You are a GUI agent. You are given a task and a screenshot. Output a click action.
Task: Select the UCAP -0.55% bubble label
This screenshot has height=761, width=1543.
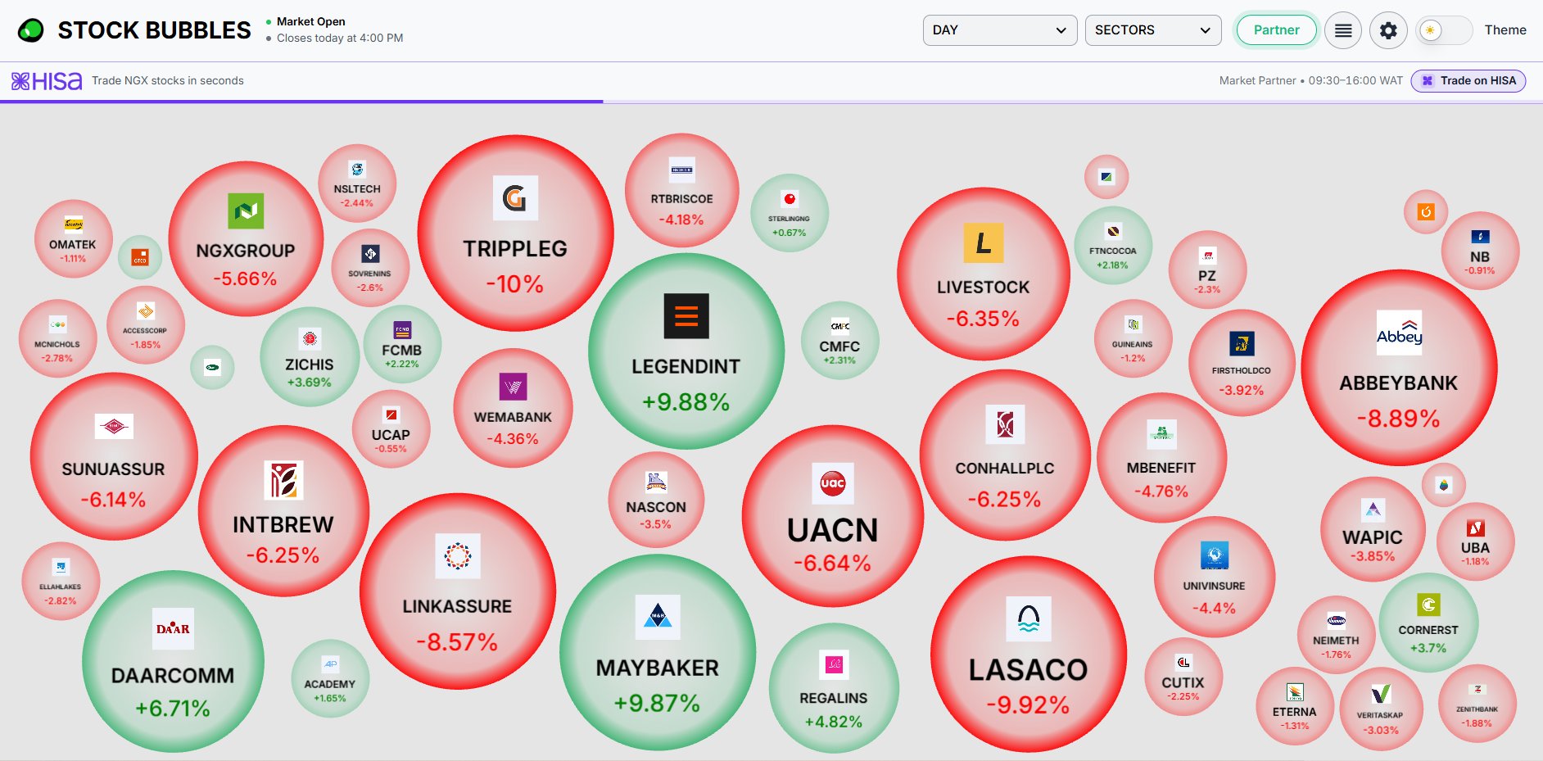(x=391, y=441)
